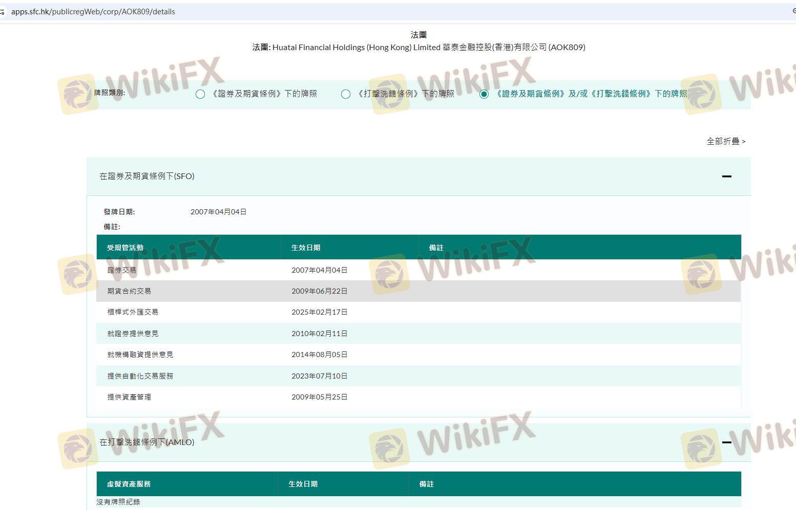
Task: Collapse the AMLO section with its minus icon
Action: pyautogui.click(x=726, y=442)
